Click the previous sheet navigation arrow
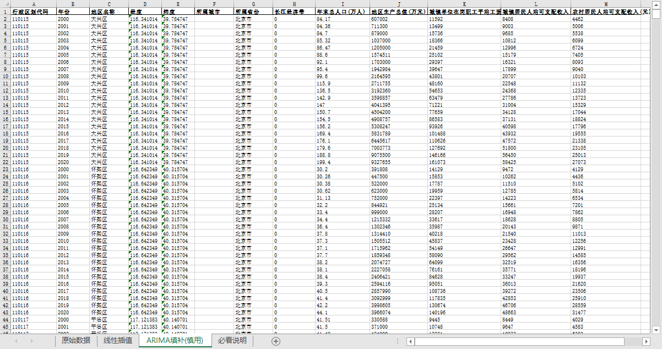This screenshot has width=662, height=349. click(x=16, y=341)
